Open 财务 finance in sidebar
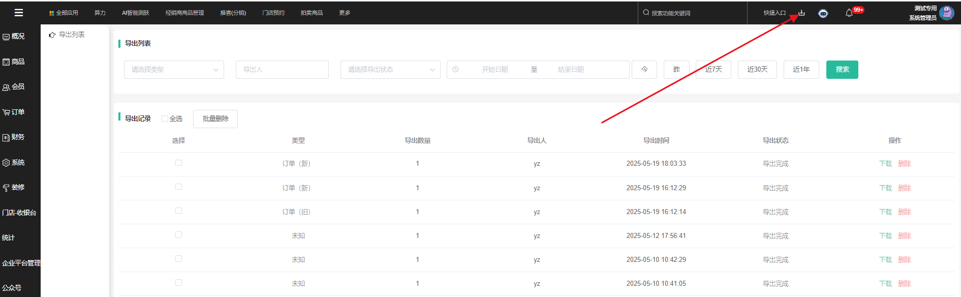 click(14, 137)
